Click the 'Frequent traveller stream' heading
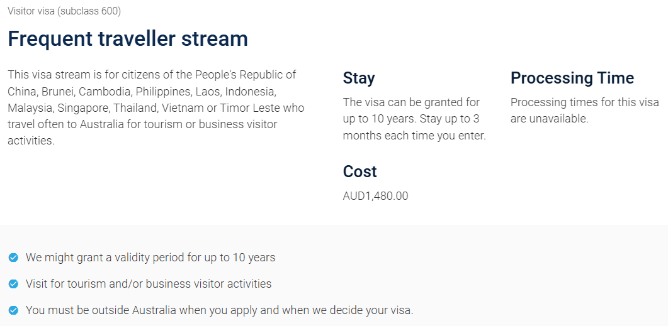Screen dimensions: 668x326 pos(128,39)
